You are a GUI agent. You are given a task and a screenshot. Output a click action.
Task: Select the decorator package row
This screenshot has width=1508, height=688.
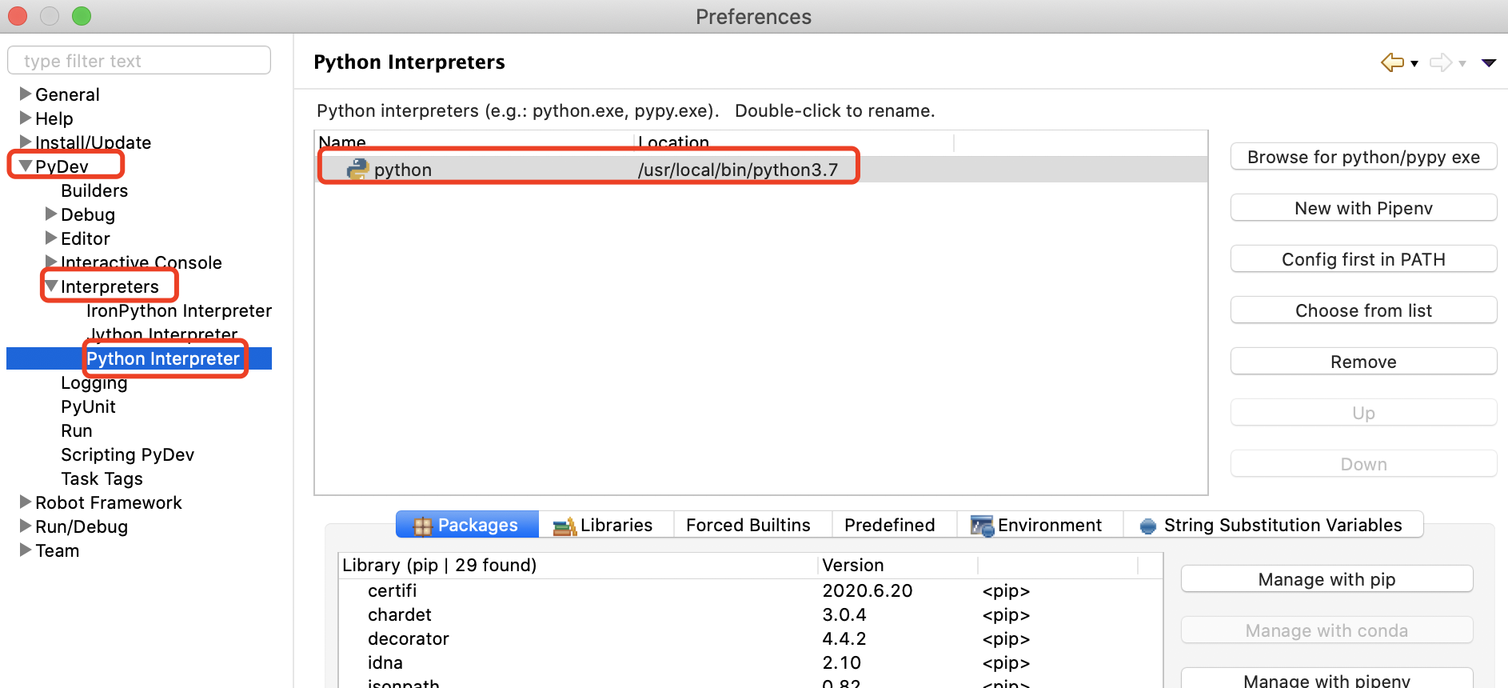click(x=750, y=638)
